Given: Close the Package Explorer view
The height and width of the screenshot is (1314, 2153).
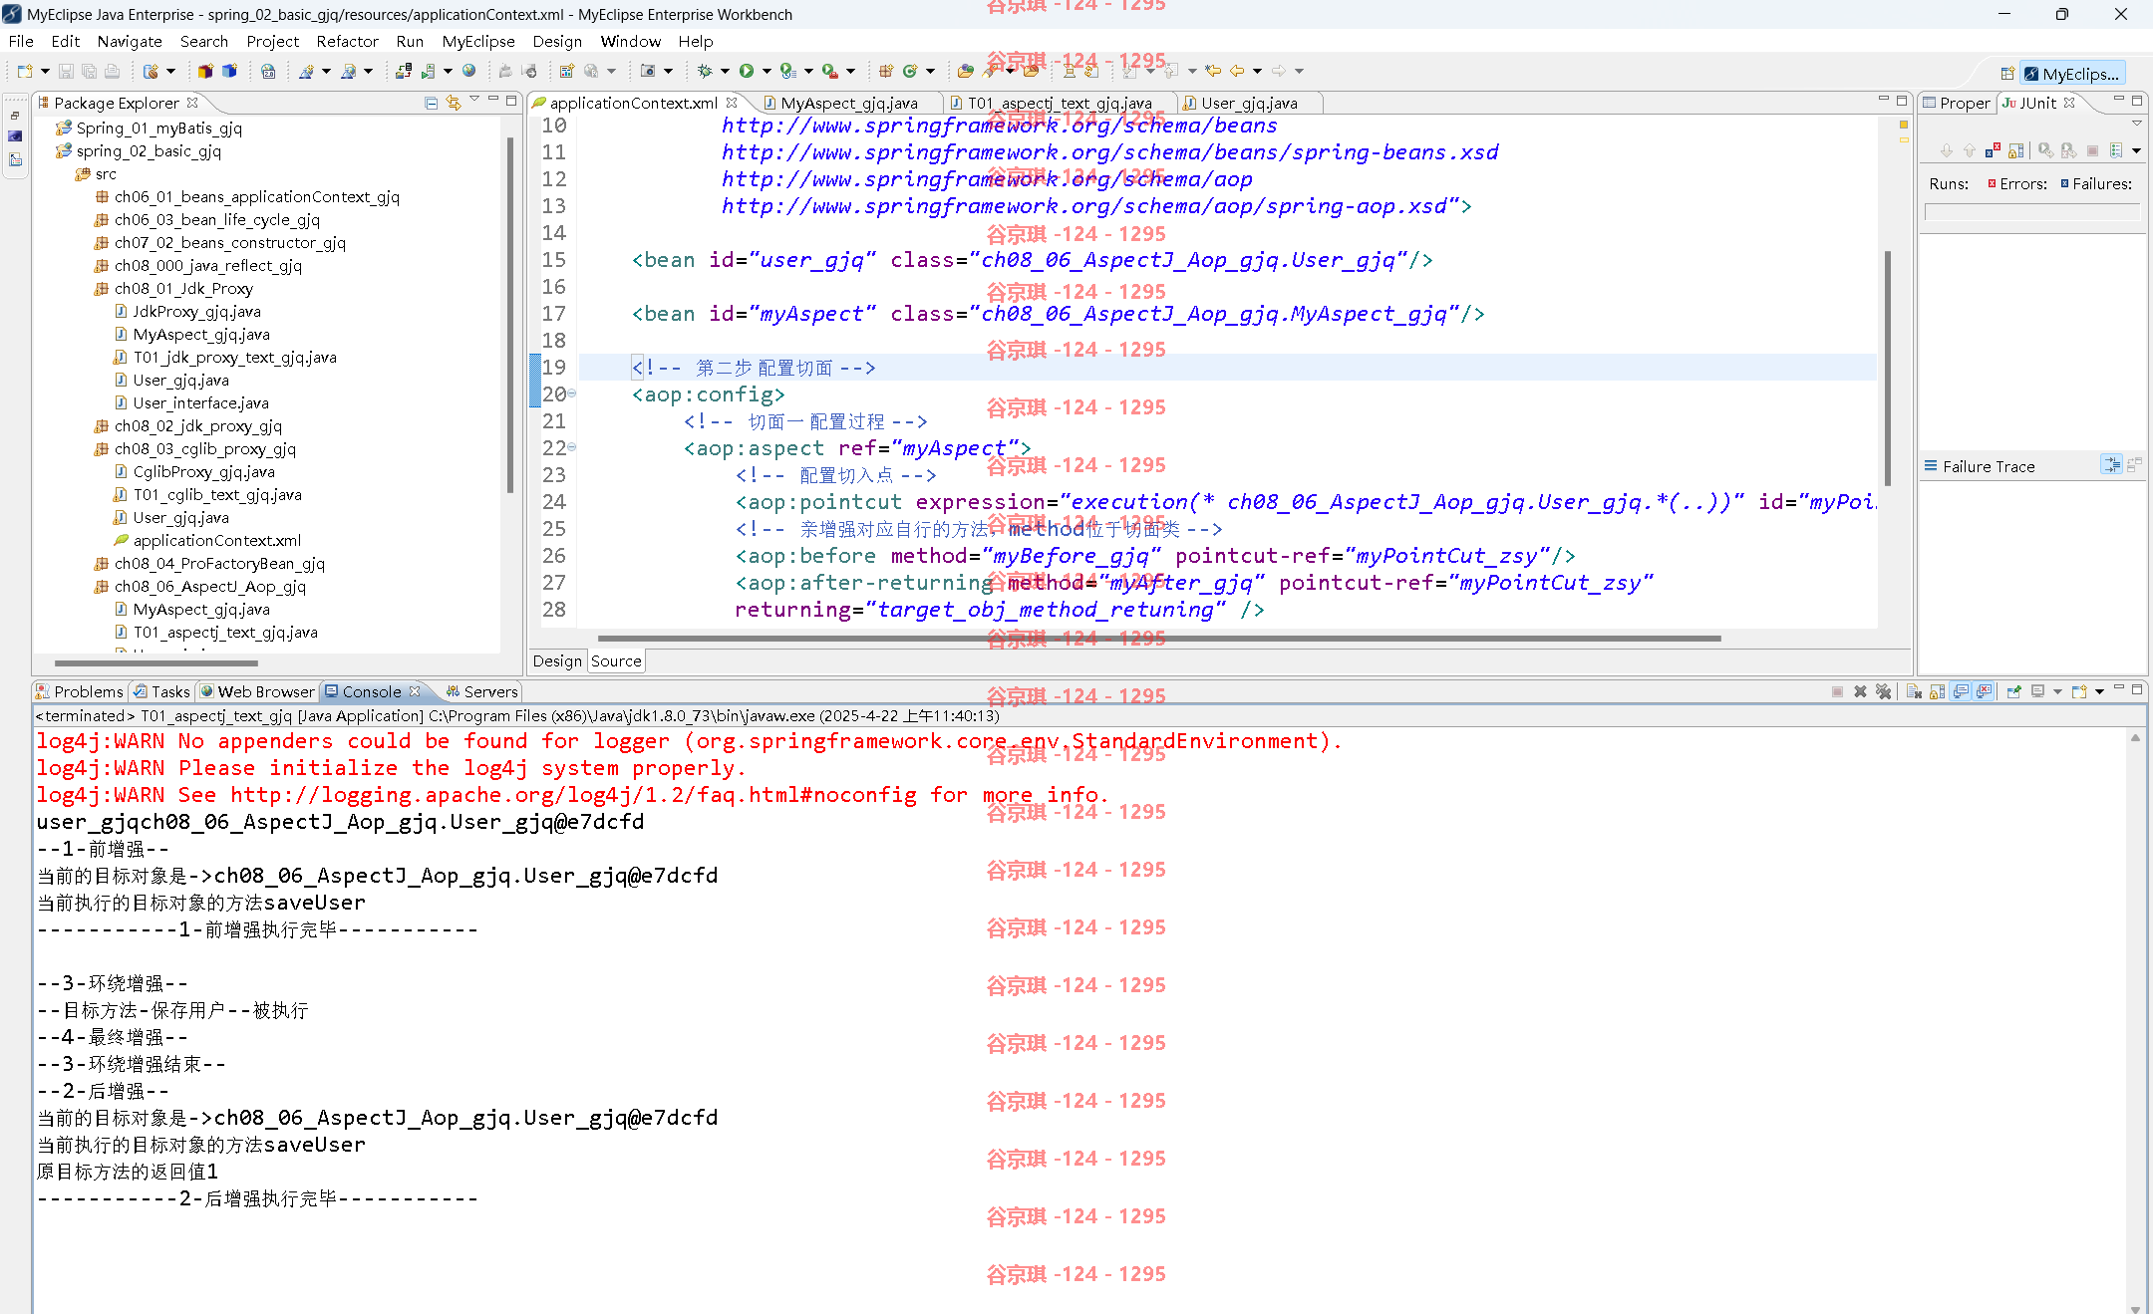Looking at the screenshot, I should point(192,103).
